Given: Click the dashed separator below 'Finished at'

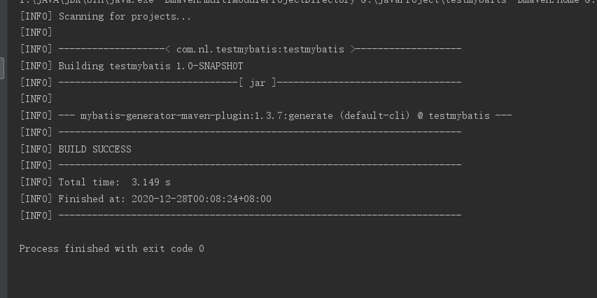Looking at the screenshot, I should point(260,215).
